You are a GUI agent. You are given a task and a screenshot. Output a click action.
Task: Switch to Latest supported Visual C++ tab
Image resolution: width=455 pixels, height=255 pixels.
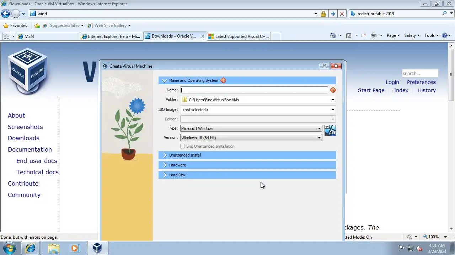point(239,36)
